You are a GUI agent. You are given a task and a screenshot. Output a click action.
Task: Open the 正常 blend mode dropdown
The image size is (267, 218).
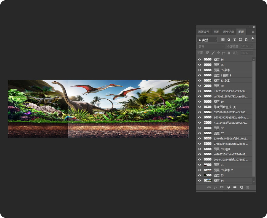[x=211, y=47]
